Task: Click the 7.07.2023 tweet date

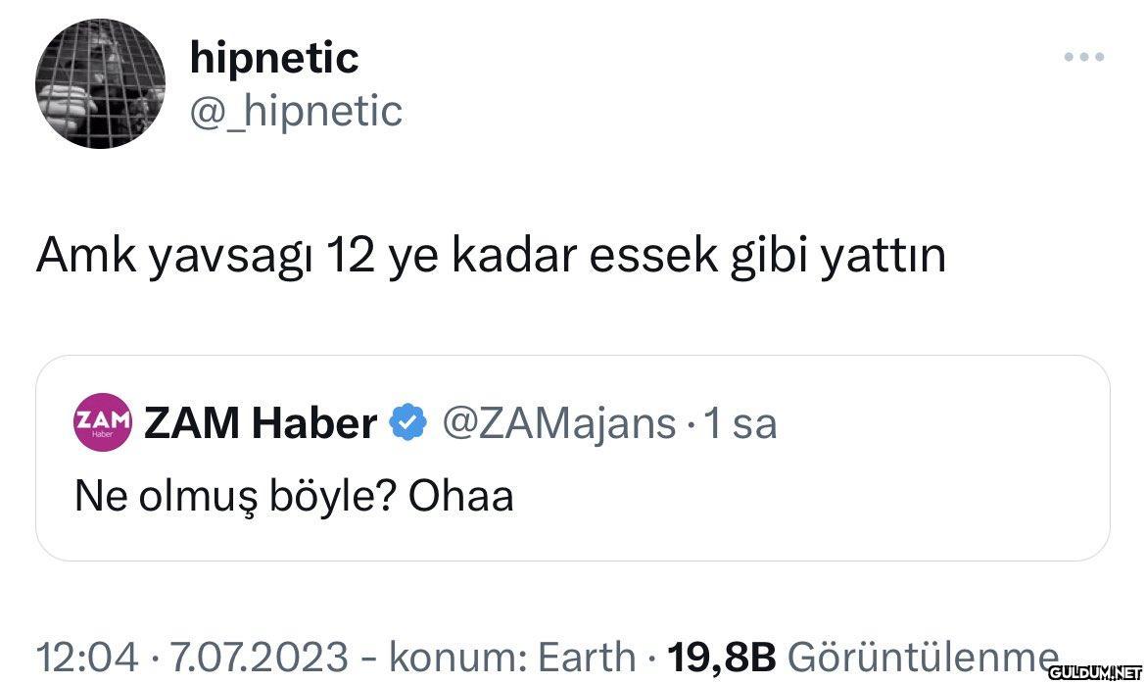Action: pos(260,656)
